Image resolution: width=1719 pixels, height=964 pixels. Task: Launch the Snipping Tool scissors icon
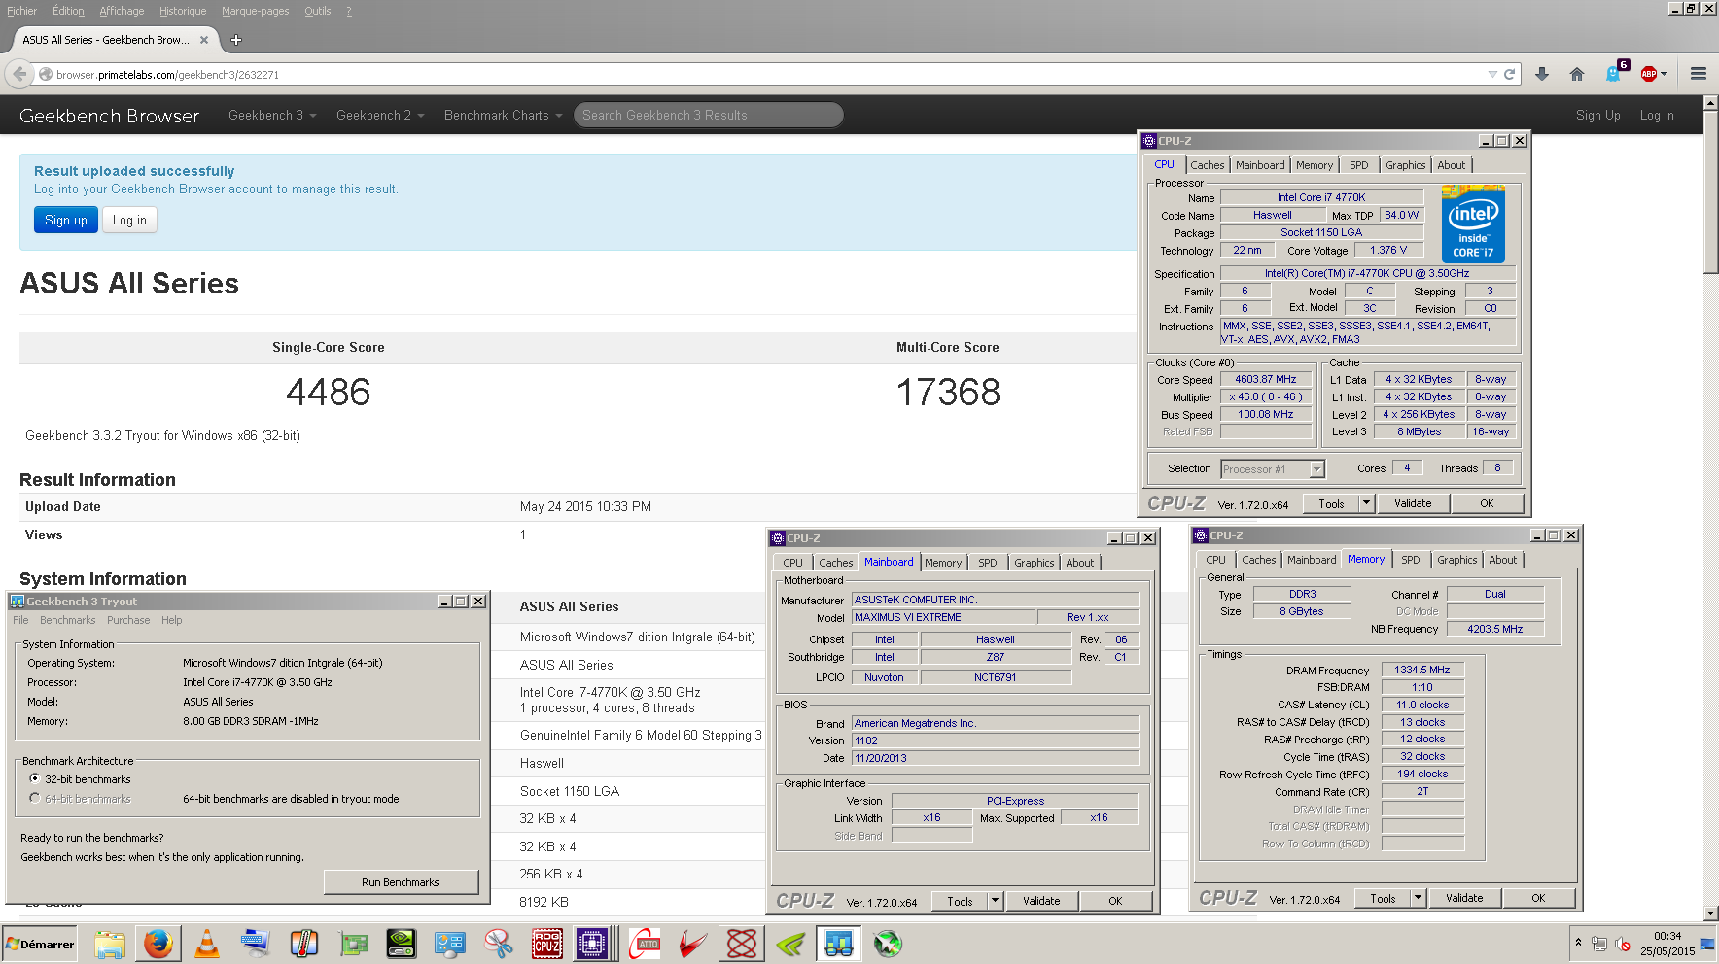point(499,944)
